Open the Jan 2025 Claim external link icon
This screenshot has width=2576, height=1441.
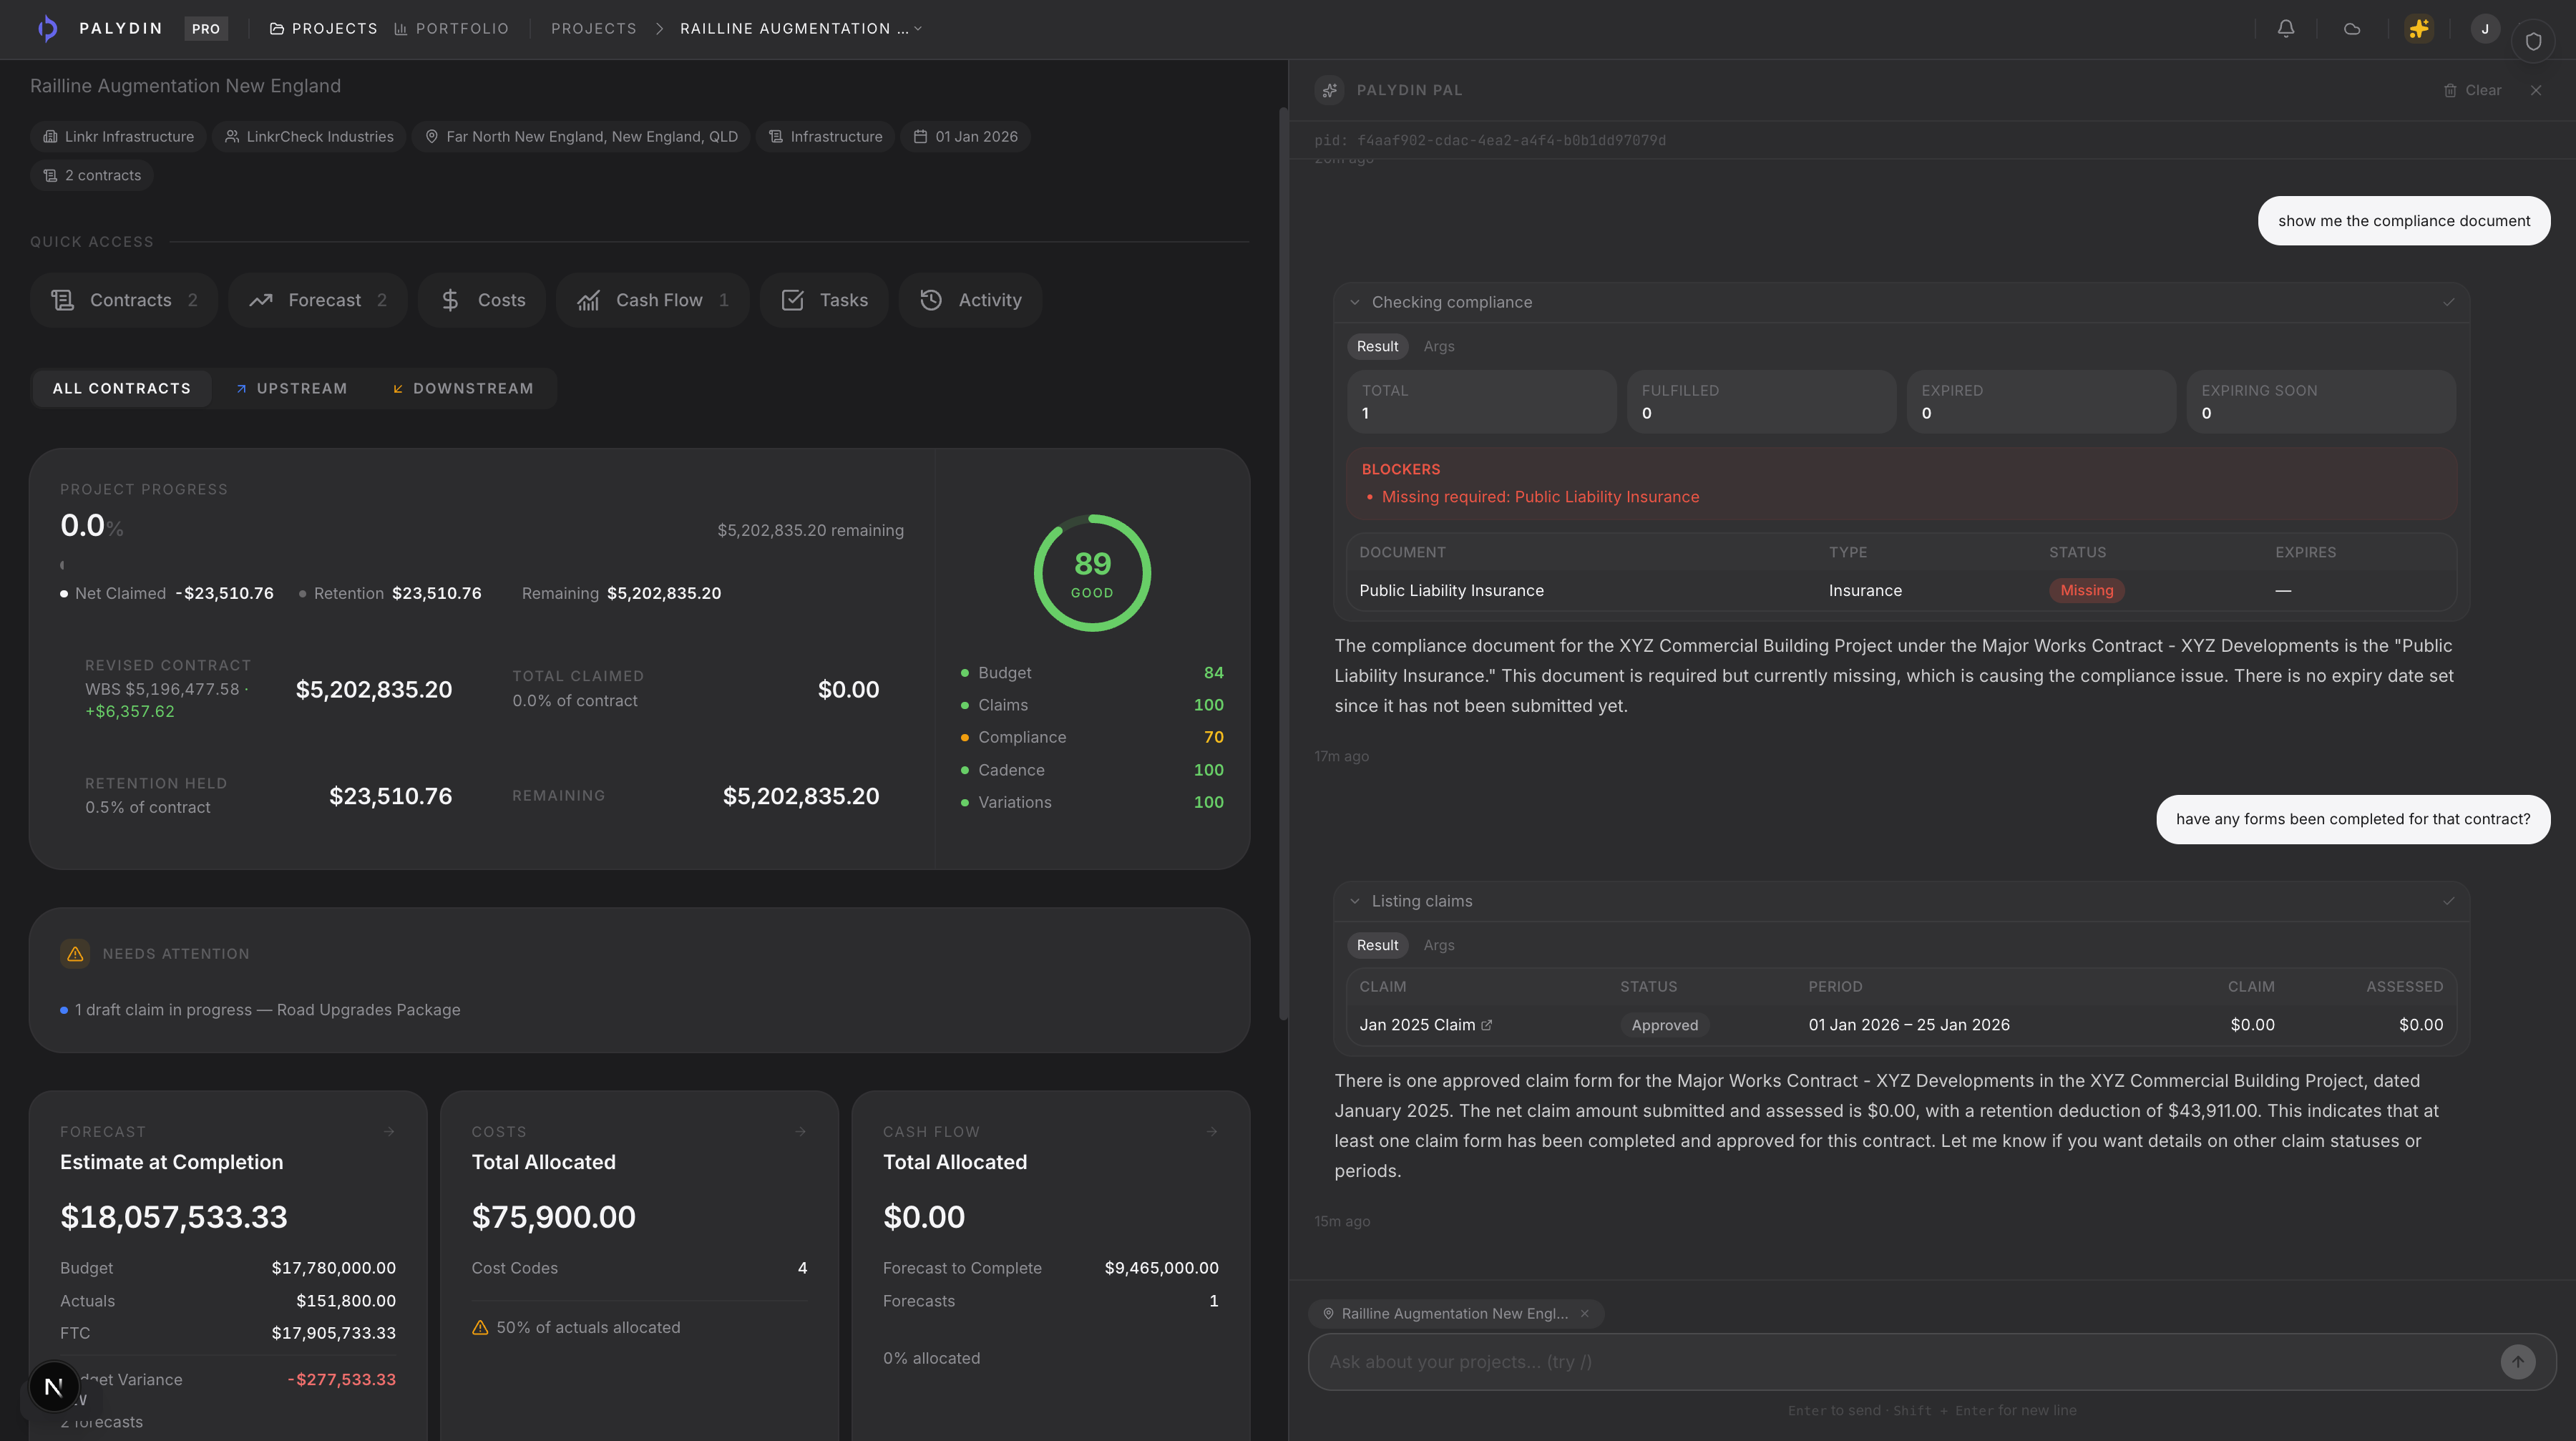1487,1025
